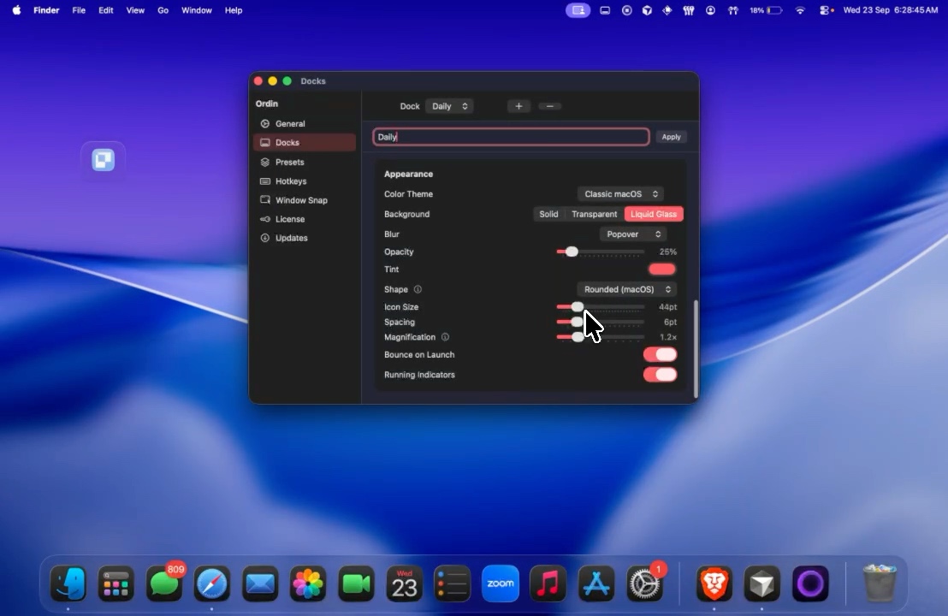The image size is (948, 616).
Task: Toggle Running Indicators switch
Action: click(x=661, y=375)
